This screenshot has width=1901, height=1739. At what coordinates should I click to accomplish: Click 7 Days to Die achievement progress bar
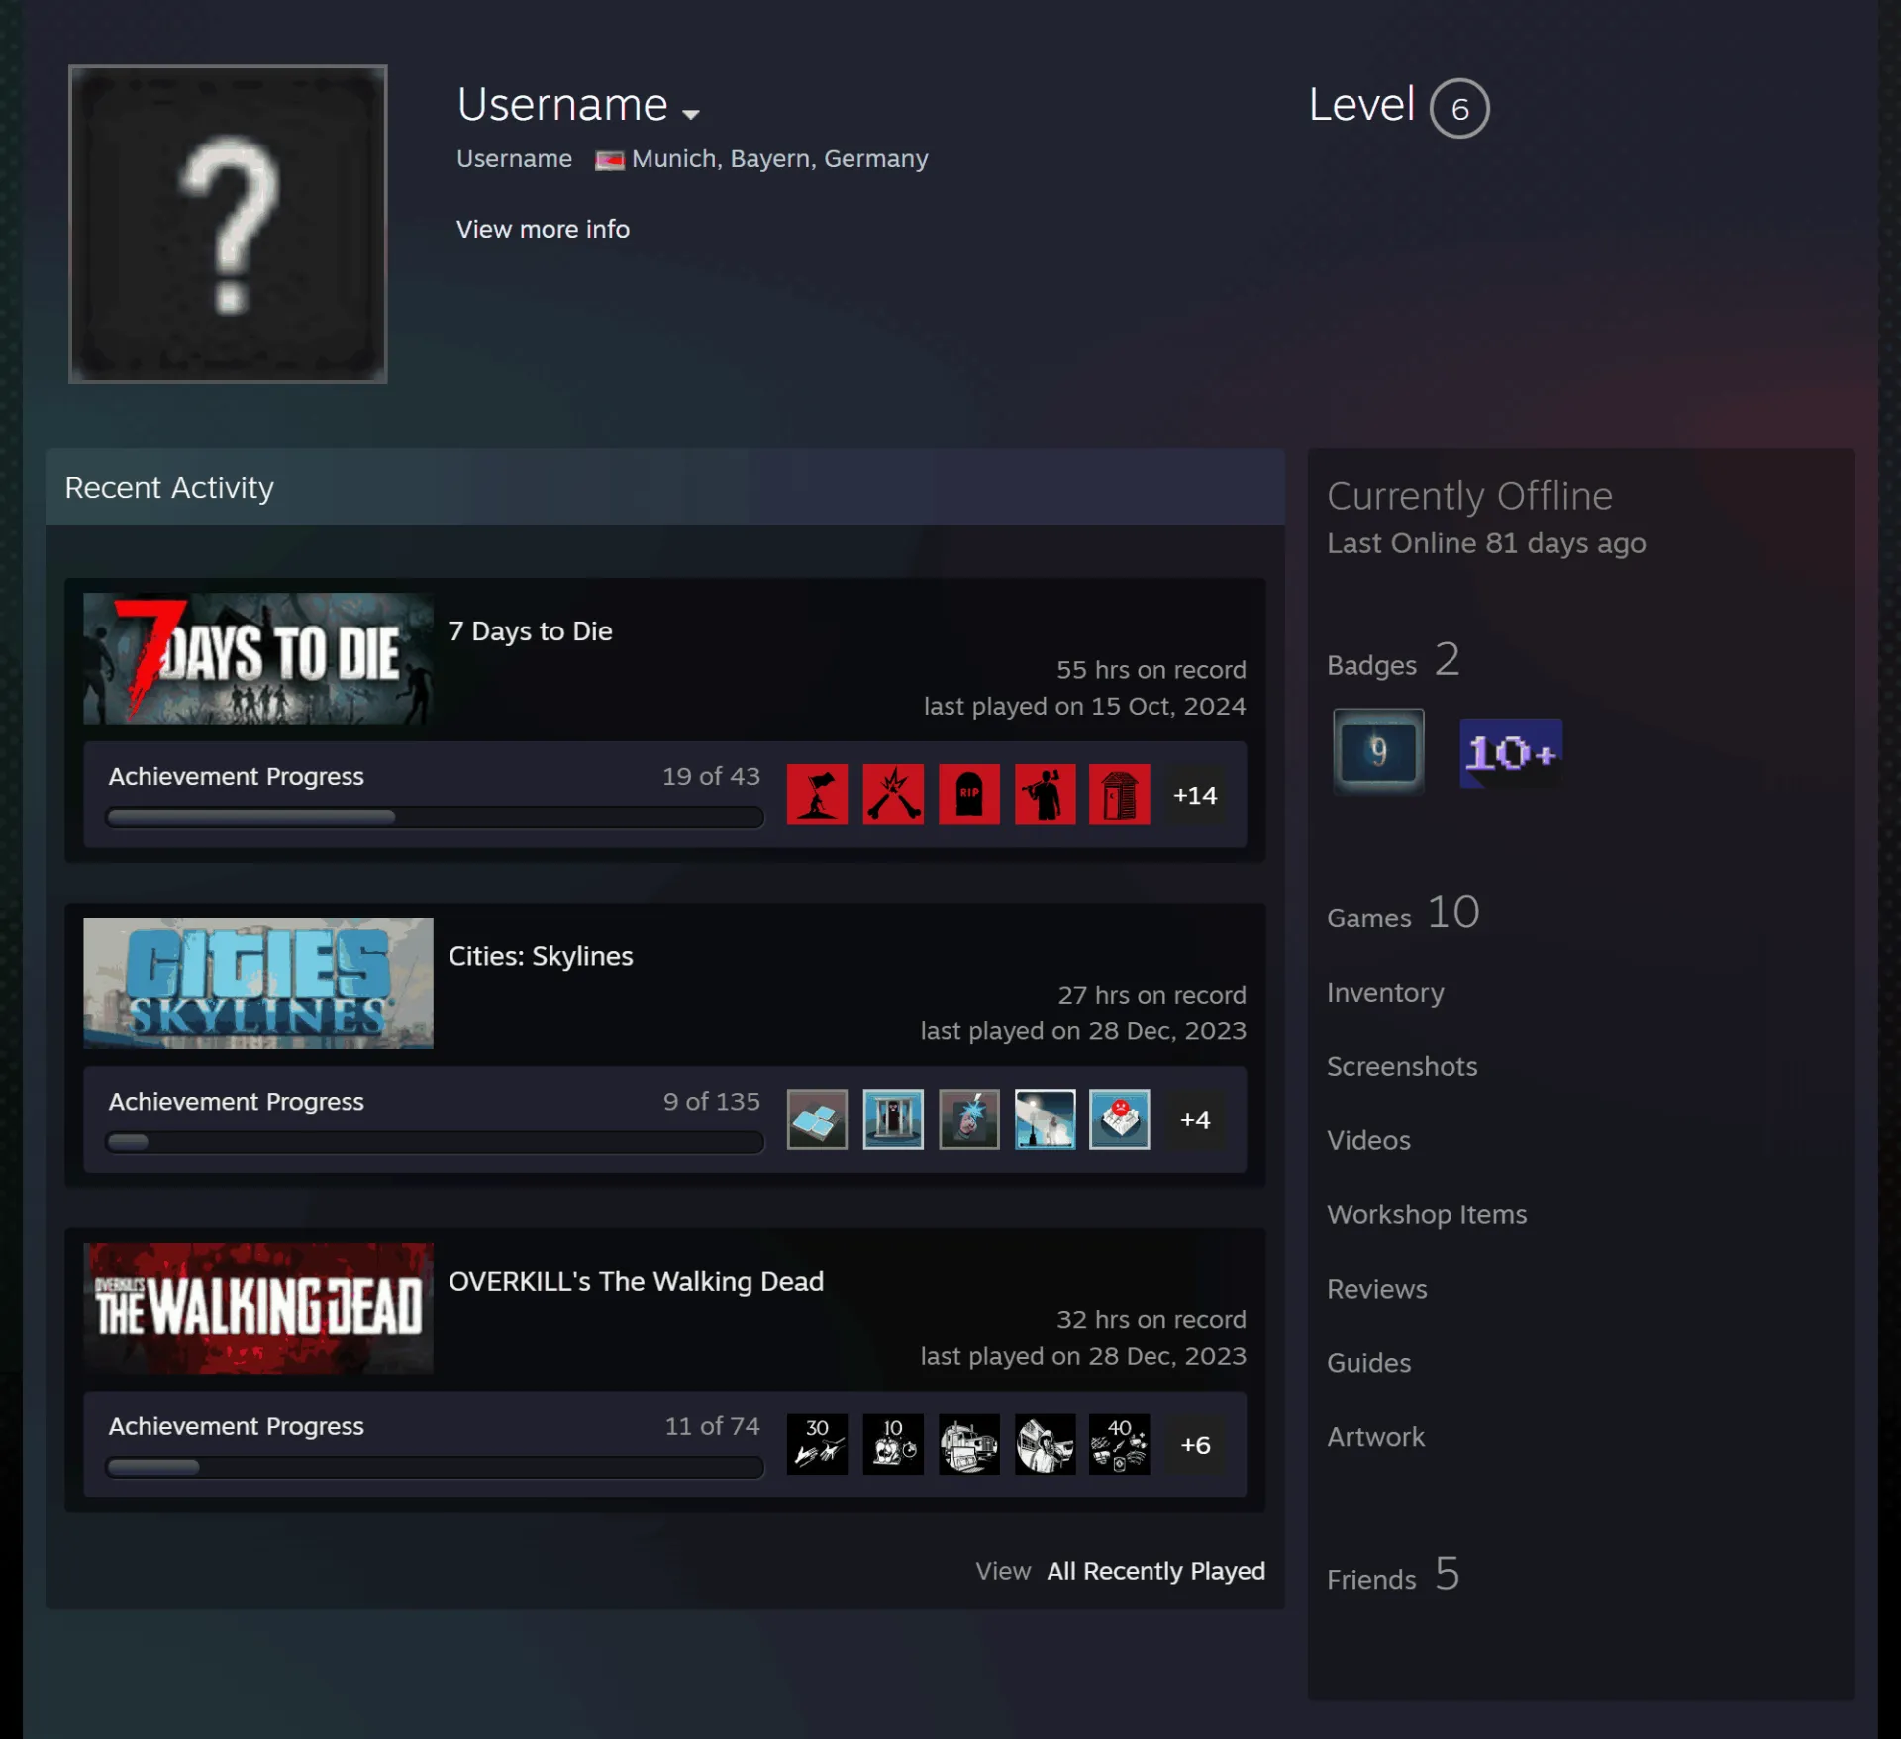point(435,818)
